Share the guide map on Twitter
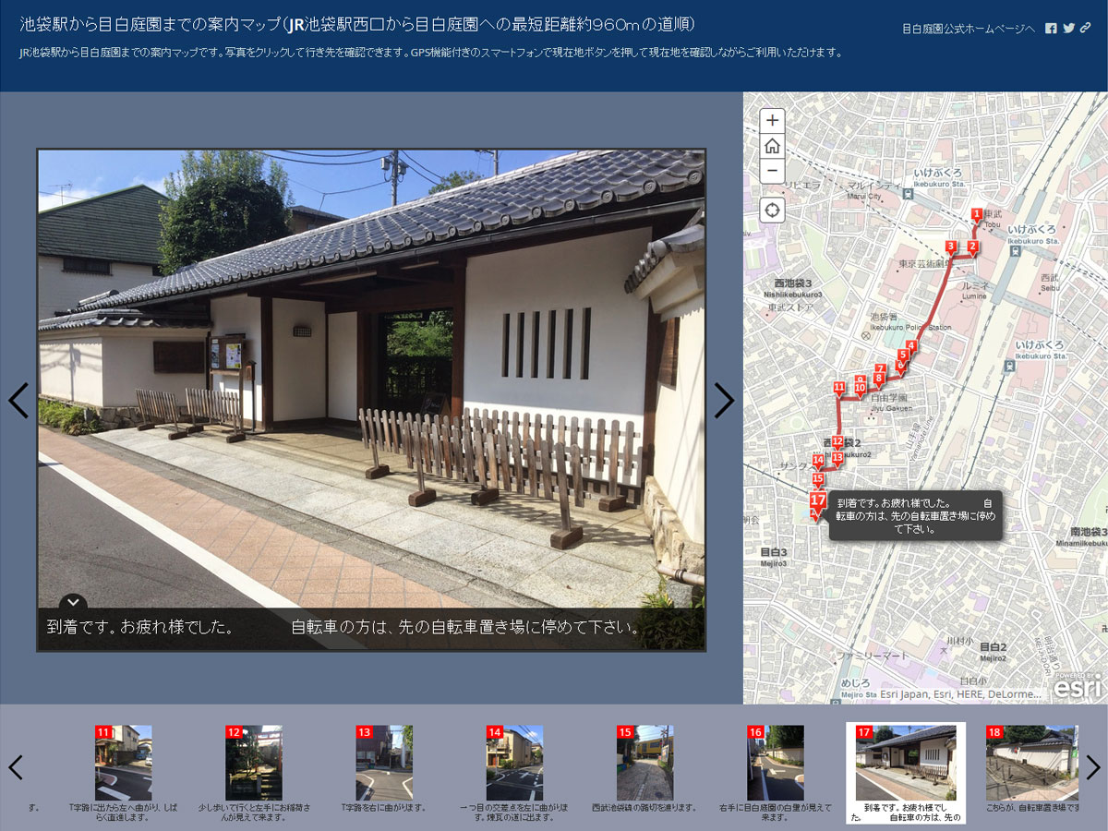This screenshot has width=1108, height=831. tap(1068, 28)
